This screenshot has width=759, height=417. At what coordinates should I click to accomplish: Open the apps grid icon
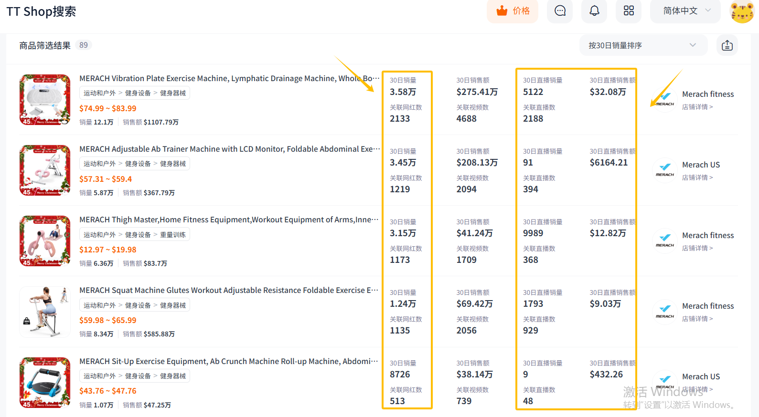pos(629,11)
